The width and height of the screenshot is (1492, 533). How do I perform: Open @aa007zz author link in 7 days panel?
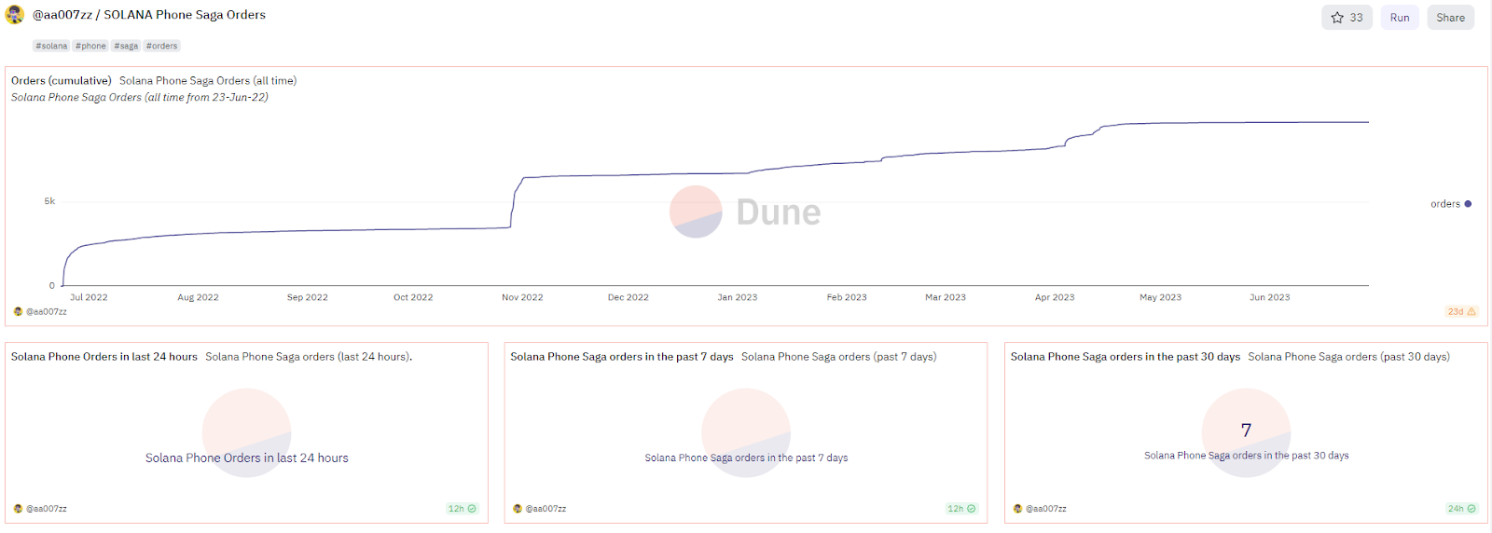tap(546, 509)
